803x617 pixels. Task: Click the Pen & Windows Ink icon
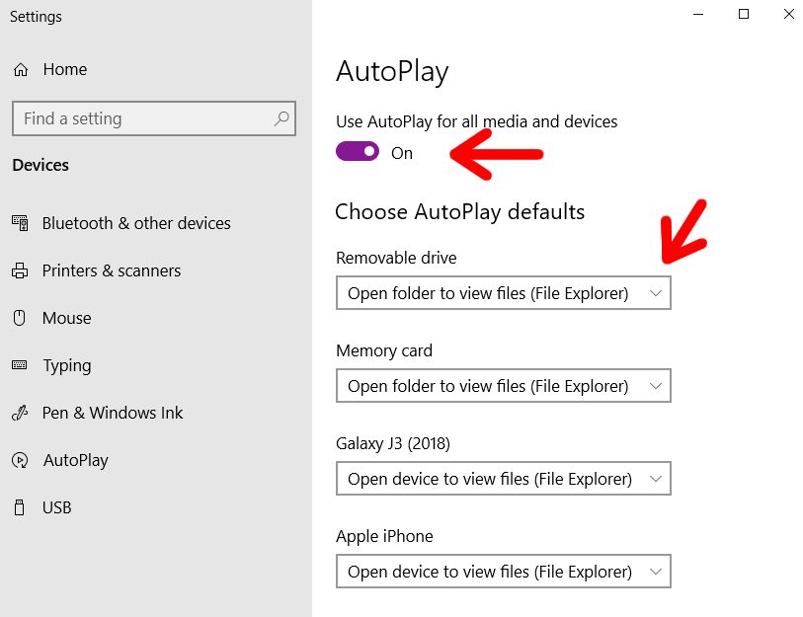(20, 413)
